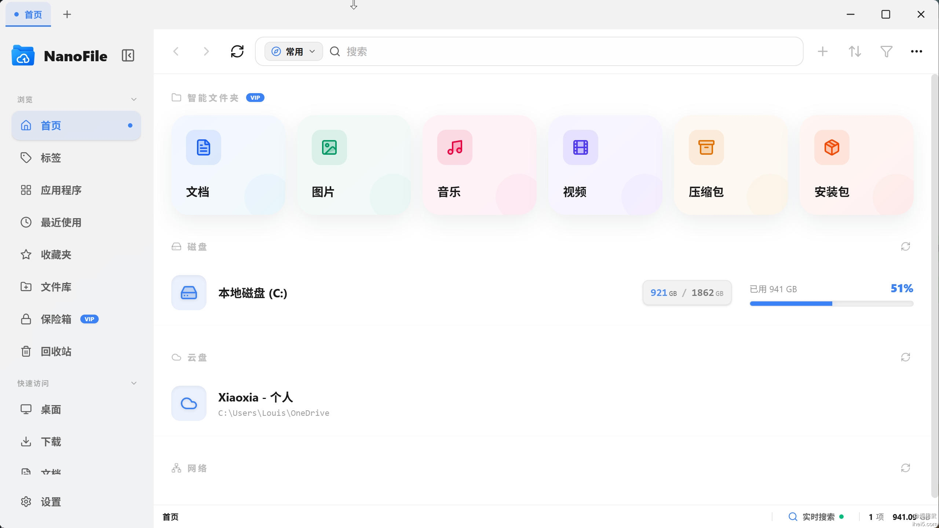Open 设置 at sidebar bottom
The image size is (939, 528).
(76, 502)
